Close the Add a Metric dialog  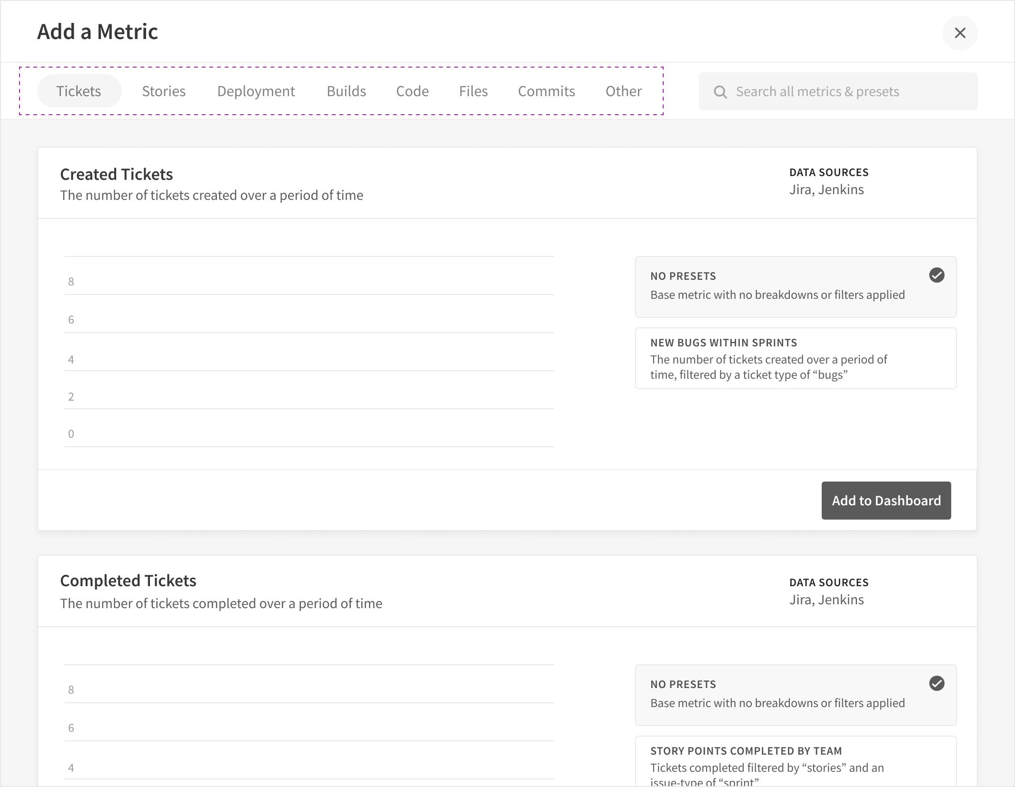coord(960,33)
